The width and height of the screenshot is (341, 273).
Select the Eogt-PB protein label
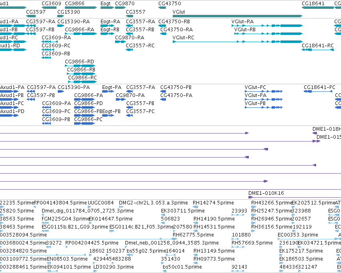click(x=111, y=112)
